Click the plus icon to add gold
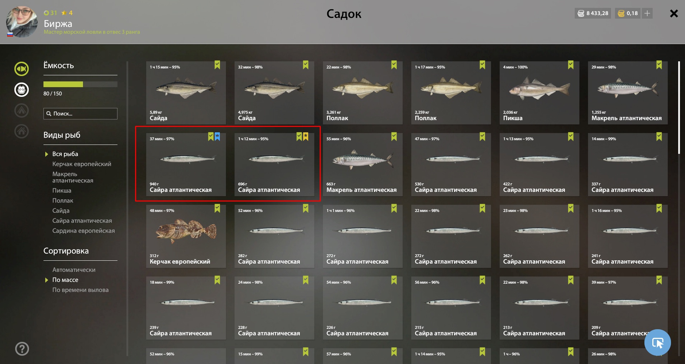Image resolution: width=685 pixels, height=364 pixels. (647, 13)
